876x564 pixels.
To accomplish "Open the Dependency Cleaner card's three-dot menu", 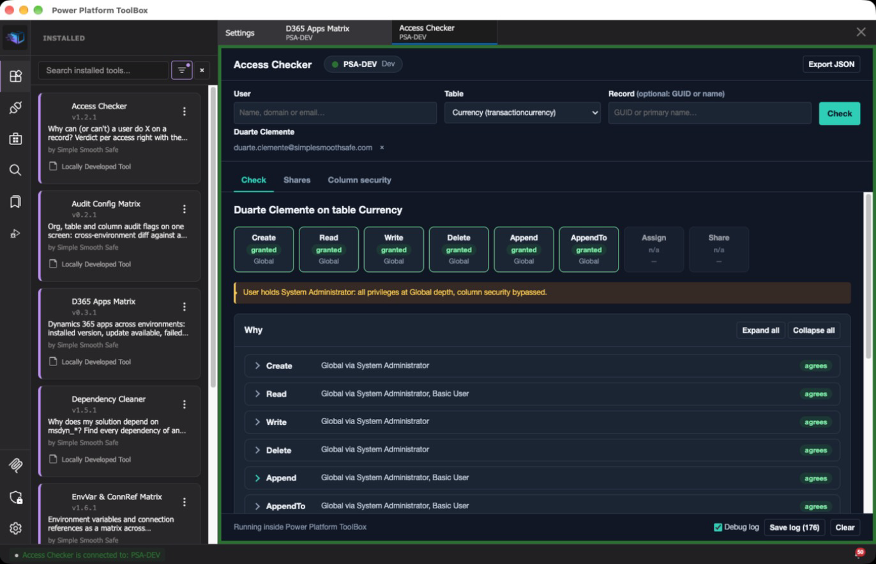I will 185,404.
